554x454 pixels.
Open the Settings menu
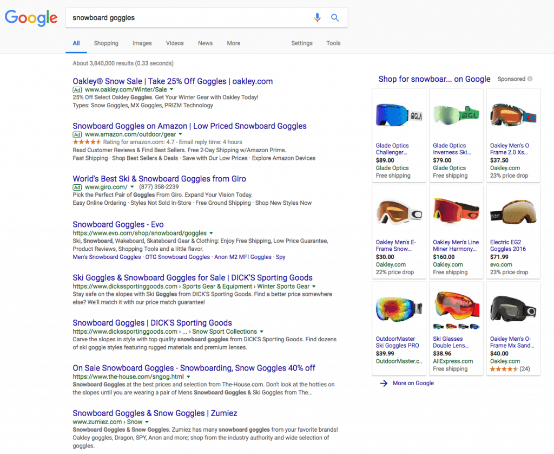pos(302,43)
